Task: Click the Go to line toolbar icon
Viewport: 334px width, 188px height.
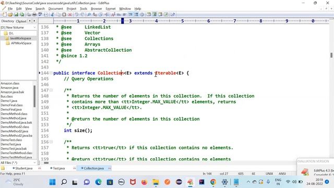Action: tap(106, 15)
